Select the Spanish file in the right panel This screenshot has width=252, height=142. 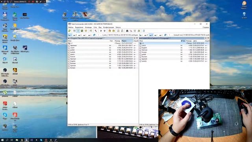(174, 59)
